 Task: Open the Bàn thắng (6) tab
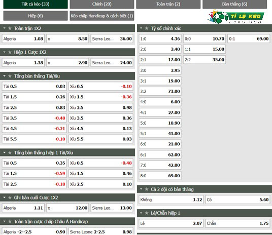[234, 4]
